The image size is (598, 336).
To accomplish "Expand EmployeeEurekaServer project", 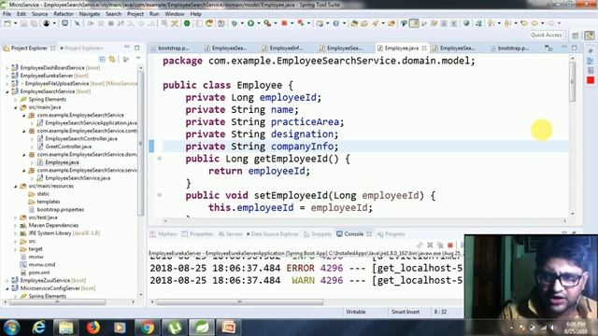I will [7, 76].
